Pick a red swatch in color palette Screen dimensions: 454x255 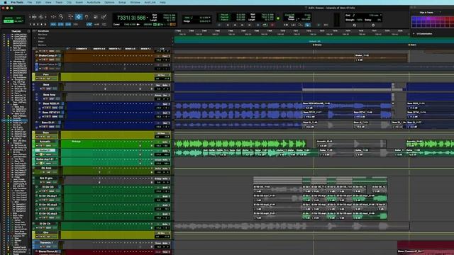[448, 18]
